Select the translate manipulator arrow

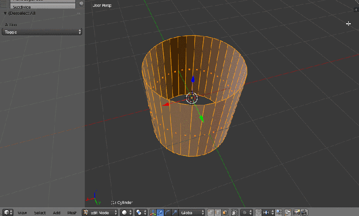click(x=160, y=212)
